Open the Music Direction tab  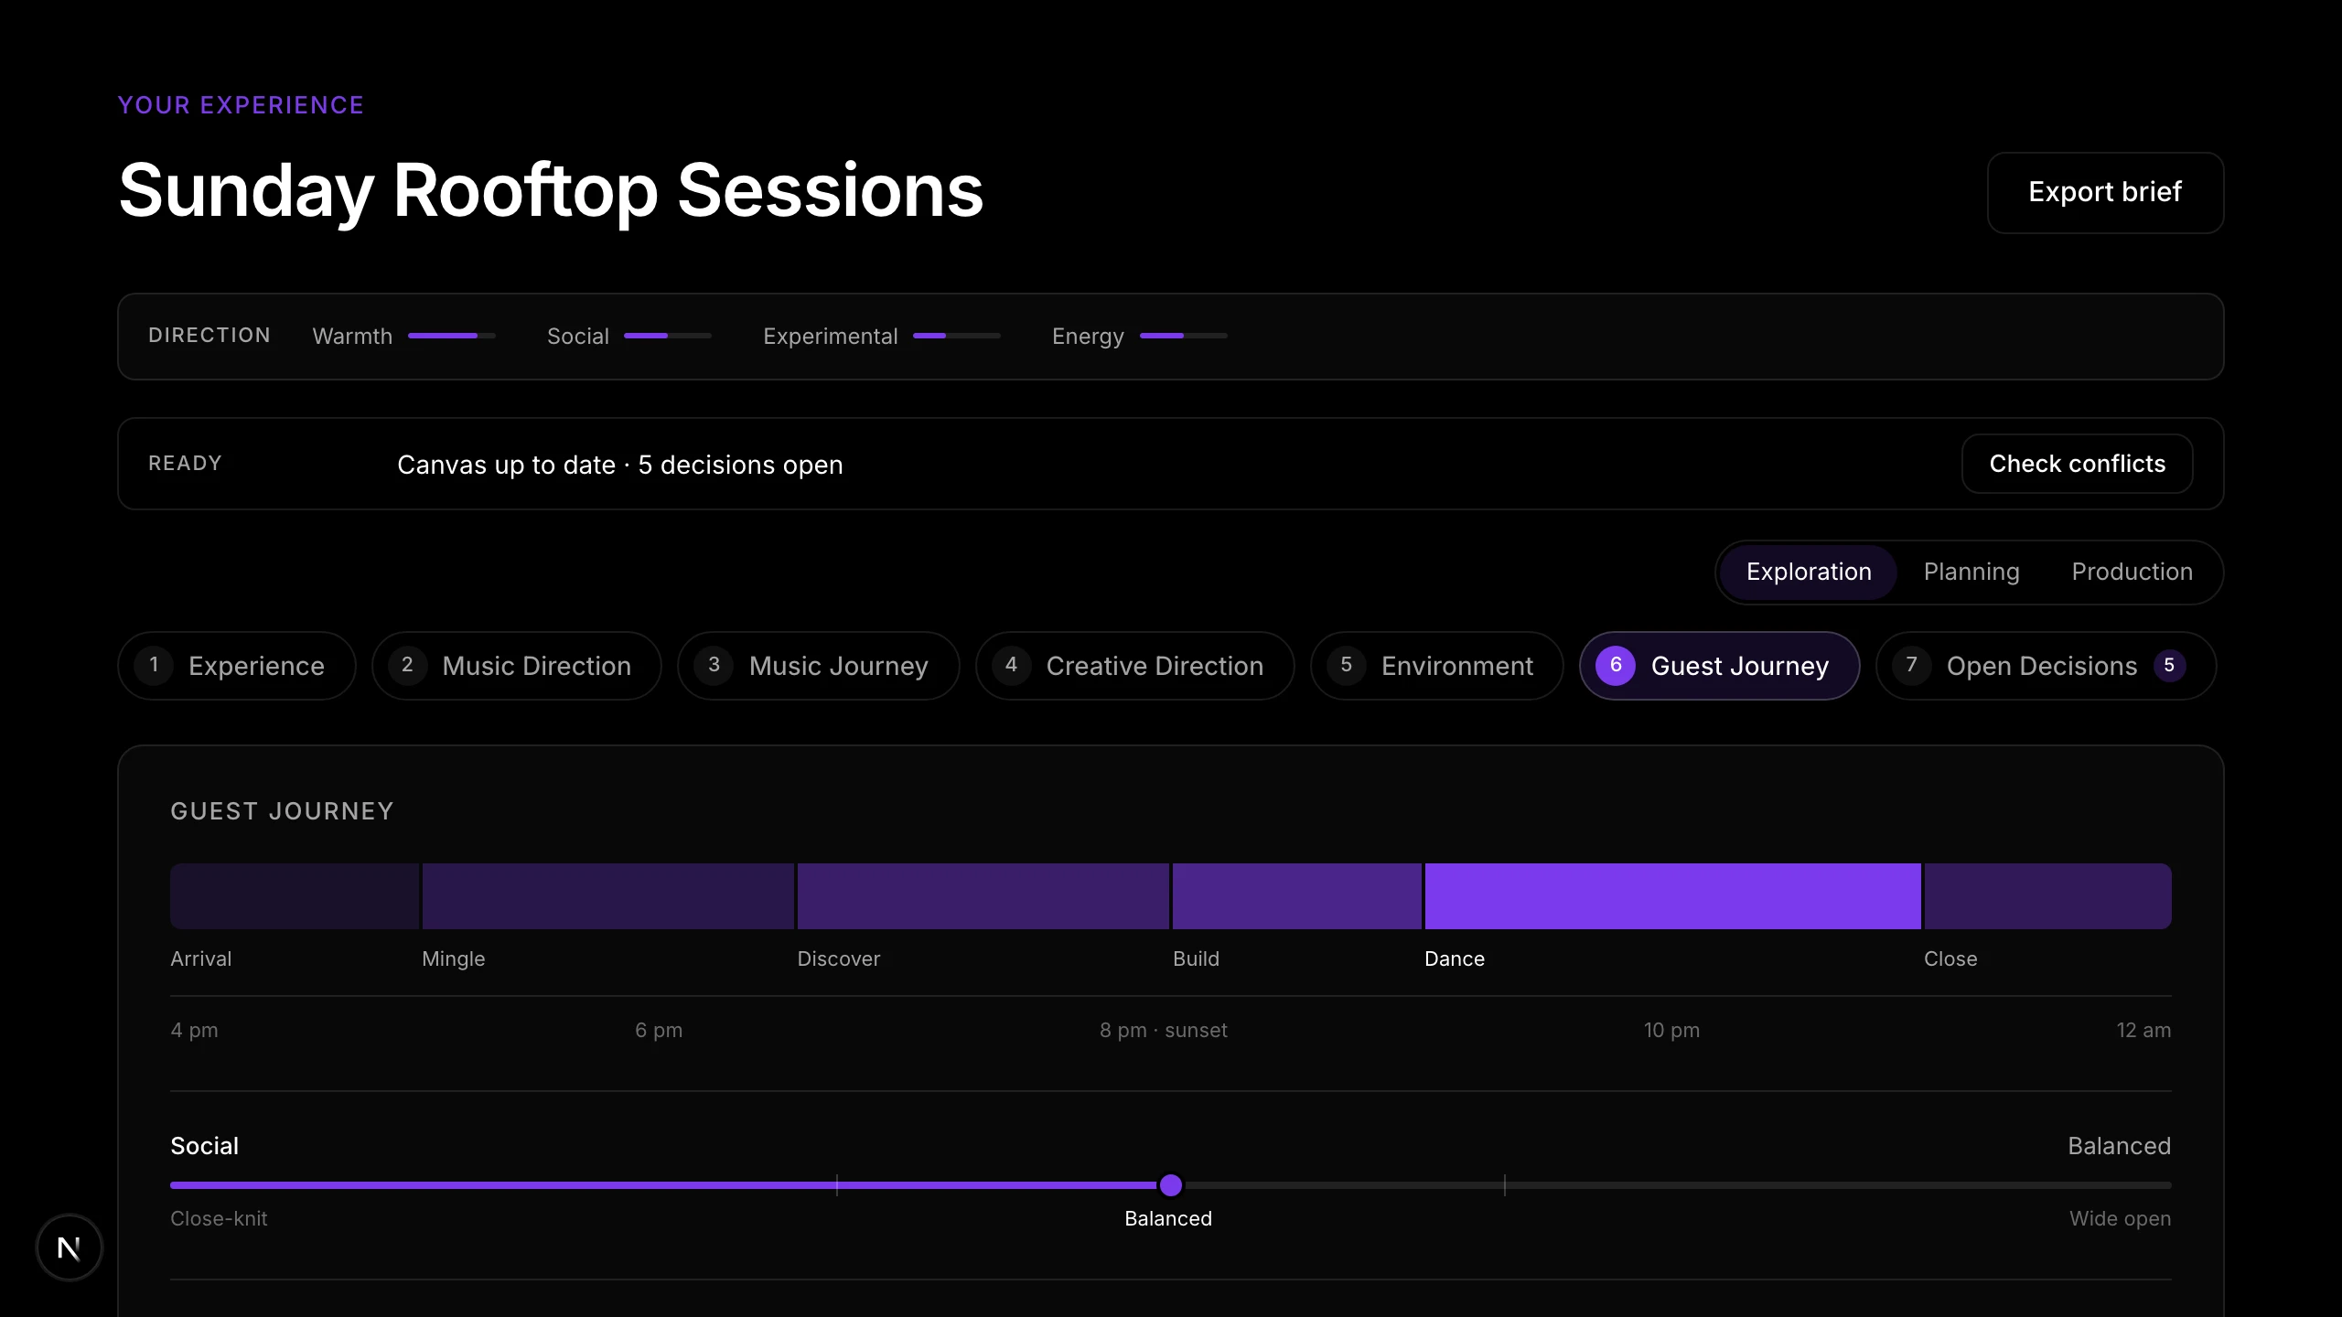coord(517,666)
